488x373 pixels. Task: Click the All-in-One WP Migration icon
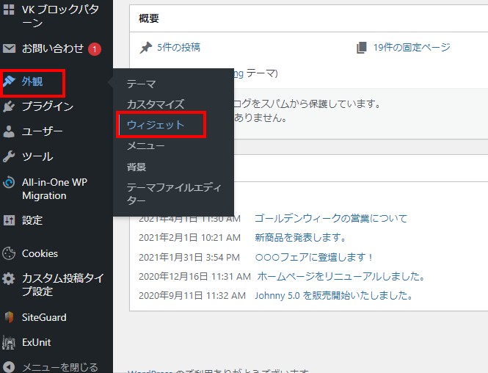10,182
